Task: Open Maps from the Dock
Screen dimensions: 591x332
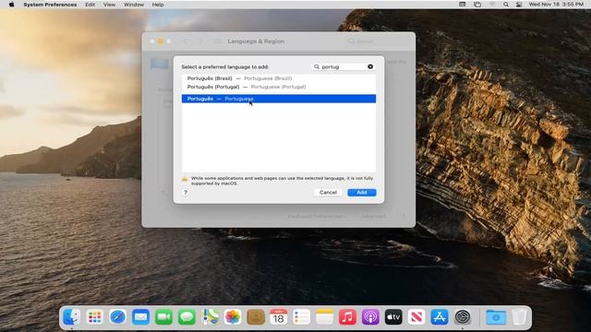Action: pyautogui.click(x=210, y=317)
